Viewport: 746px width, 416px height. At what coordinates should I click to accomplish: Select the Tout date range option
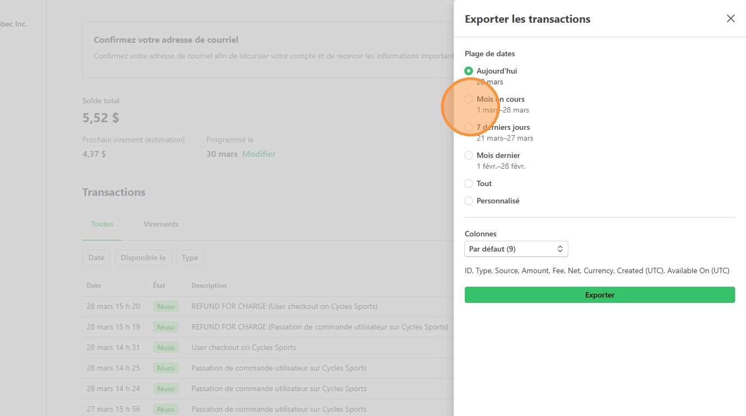click(x=469, y=183)
